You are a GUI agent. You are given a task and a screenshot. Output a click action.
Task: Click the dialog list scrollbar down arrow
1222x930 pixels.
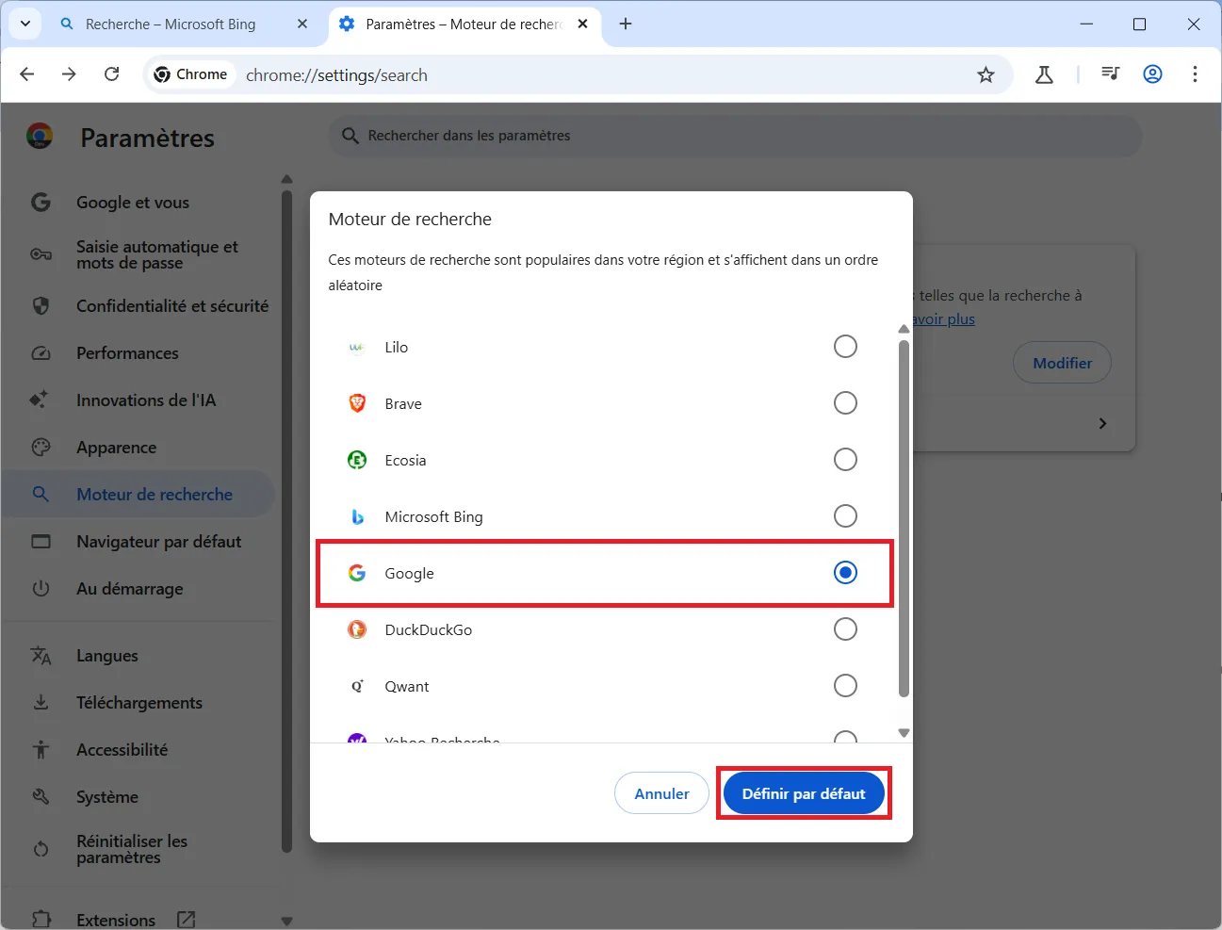click(x=904, y=732)
